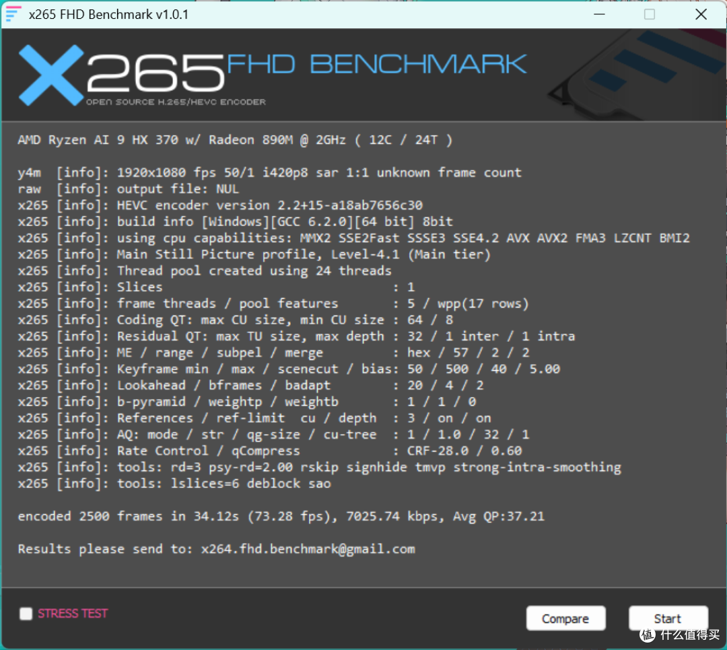
Task: Click the 'OPEN SOURCE H.265/HEVC ENCODER' subtitle
Action: point(176,102)
